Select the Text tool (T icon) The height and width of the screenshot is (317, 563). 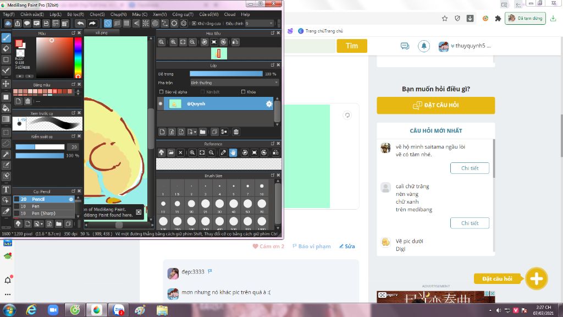click(x=6, y=189)
